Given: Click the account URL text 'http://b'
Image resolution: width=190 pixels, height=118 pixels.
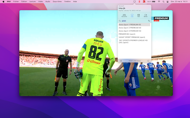Looking at the screenshot, I should [122, 8].
